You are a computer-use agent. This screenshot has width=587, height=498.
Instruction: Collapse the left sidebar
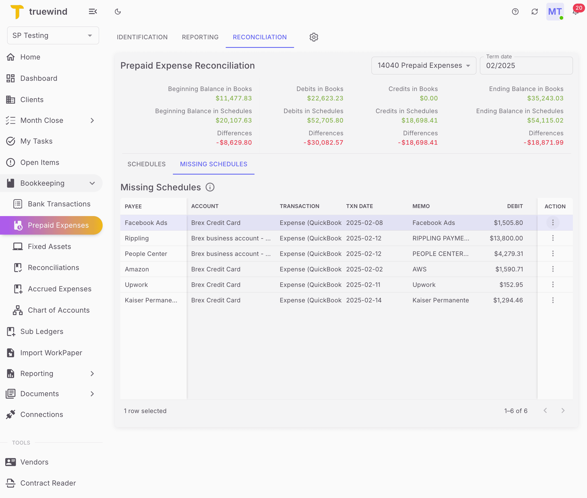tap(93, 12)
